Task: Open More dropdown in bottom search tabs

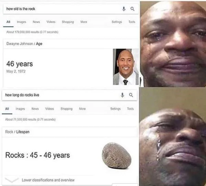Action: [x=82, y=109]
